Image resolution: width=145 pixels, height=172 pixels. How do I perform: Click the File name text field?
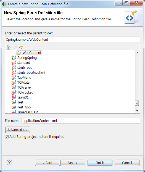81,121
